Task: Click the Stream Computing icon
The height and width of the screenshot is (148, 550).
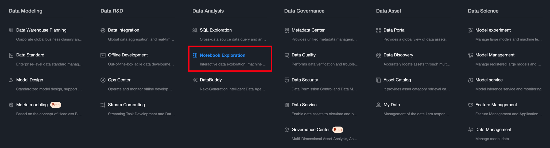Action: coord(103,105)
